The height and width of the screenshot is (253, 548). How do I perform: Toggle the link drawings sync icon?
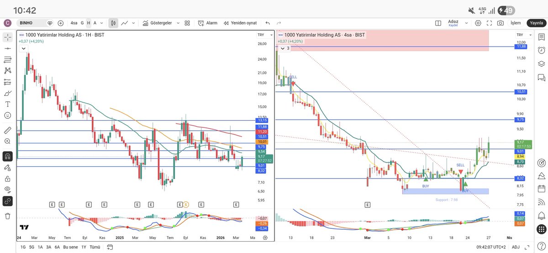tap(7, 201)
